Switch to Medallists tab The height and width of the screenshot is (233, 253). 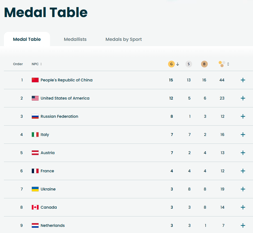(x=75, y=39)
